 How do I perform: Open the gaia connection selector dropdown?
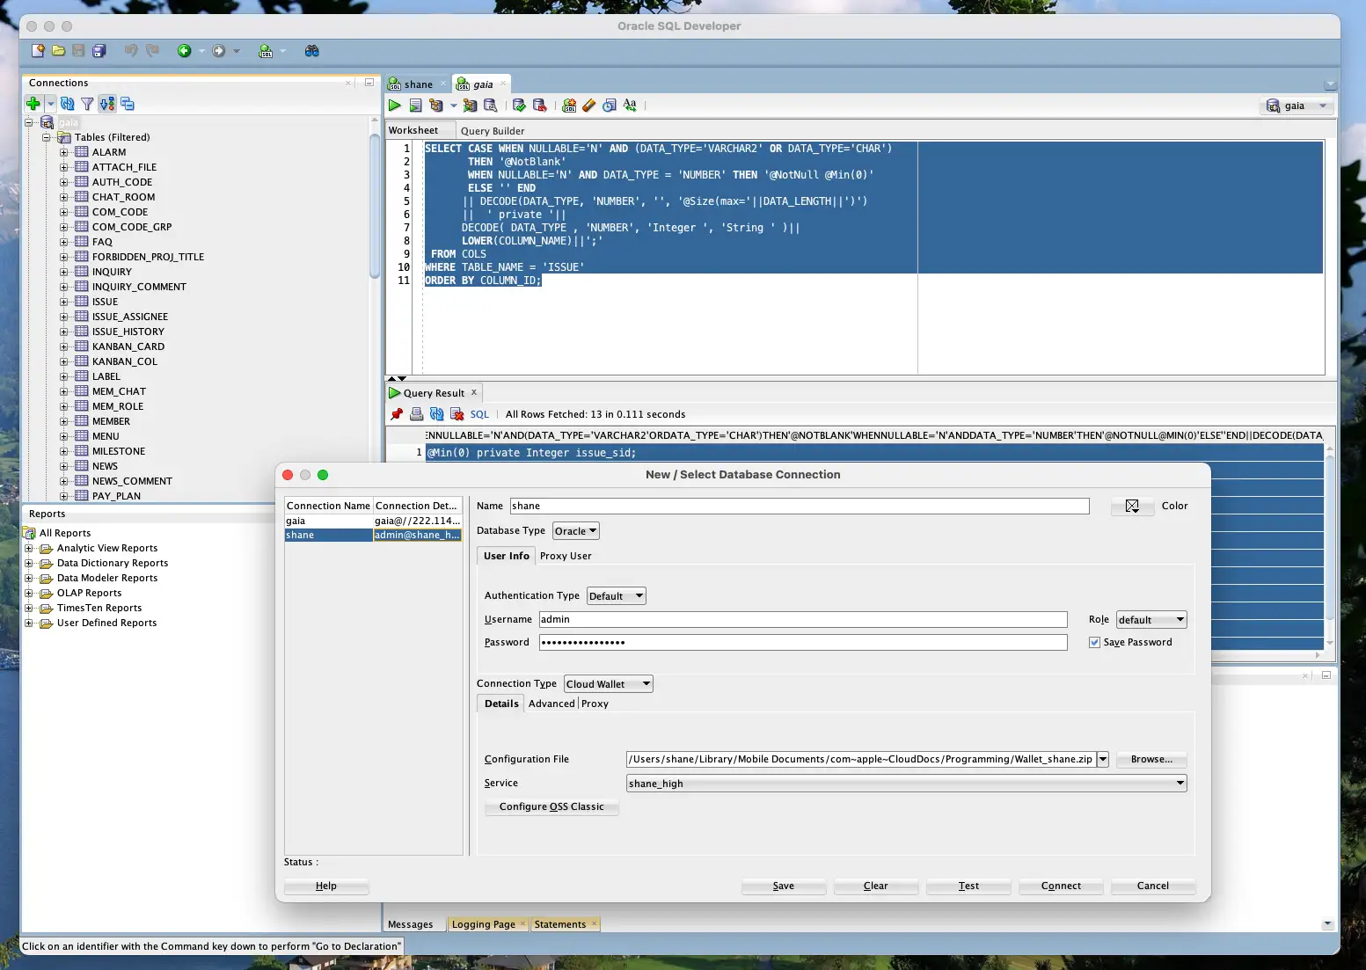point(1297,106)
